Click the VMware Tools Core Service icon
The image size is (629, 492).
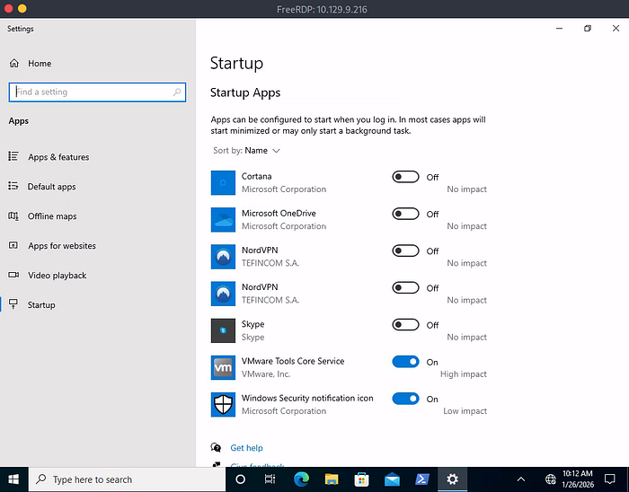pos(223,367)
